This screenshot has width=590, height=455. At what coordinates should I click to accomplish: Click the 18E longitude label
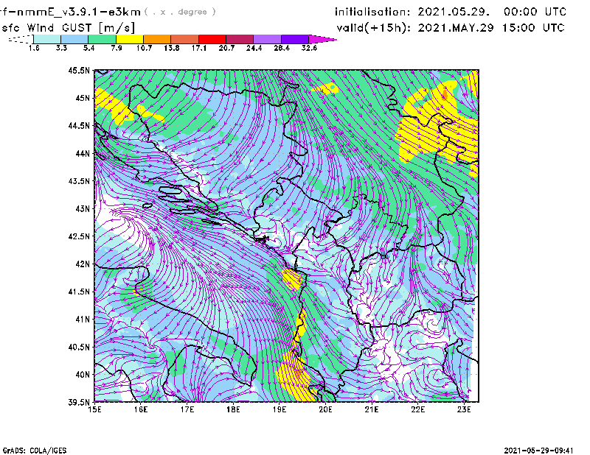[x=233, y=409]
